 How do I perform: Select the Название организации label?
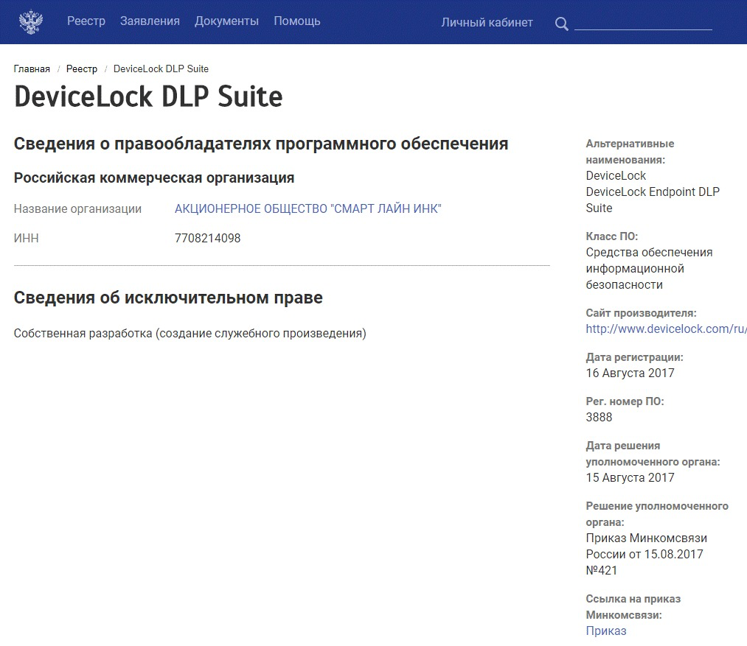click(x=77, y=209)
